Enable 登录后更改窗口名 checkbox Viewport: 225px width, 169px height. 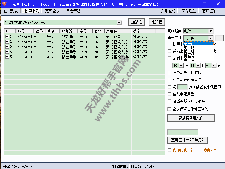[169, 80]
